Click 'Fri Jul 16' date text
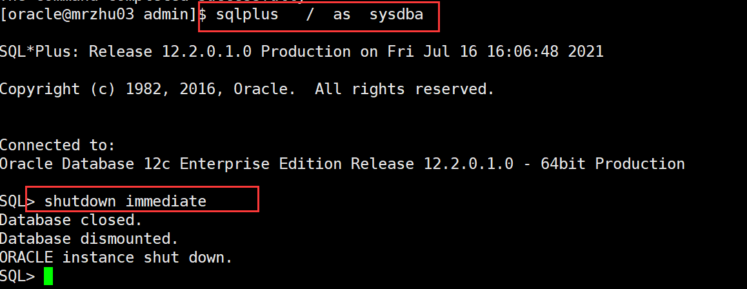747x289 pixels. click(432, 52)
